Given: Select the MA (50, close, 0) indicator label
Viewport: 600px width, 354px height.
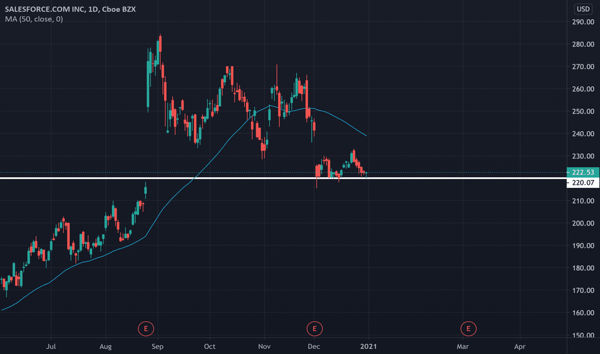Looking at the screenshot, I should [34, 19].
